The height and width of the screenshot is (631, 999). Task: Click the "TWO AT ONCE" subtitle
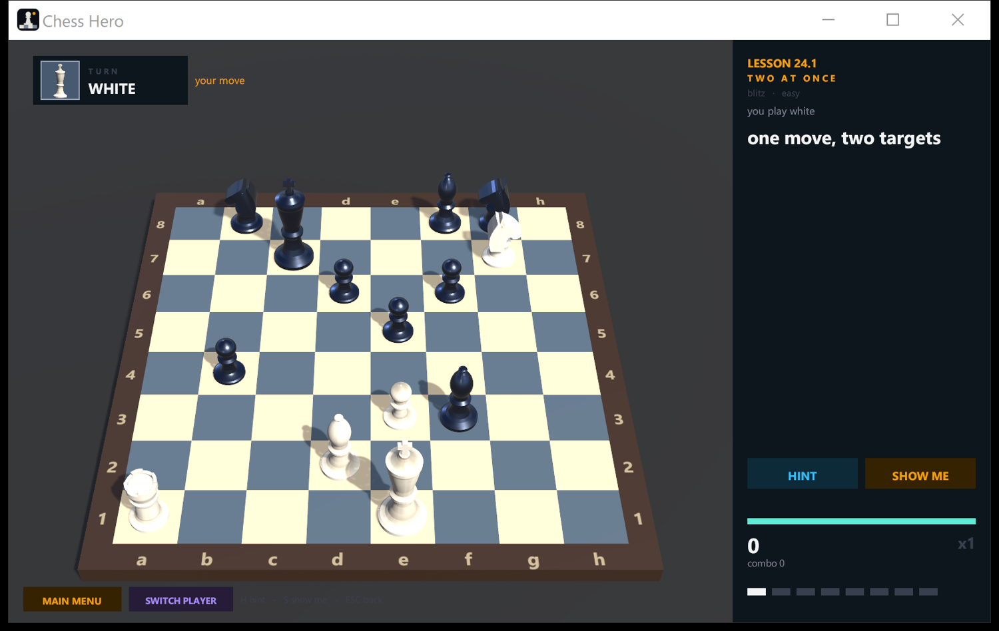792,79
